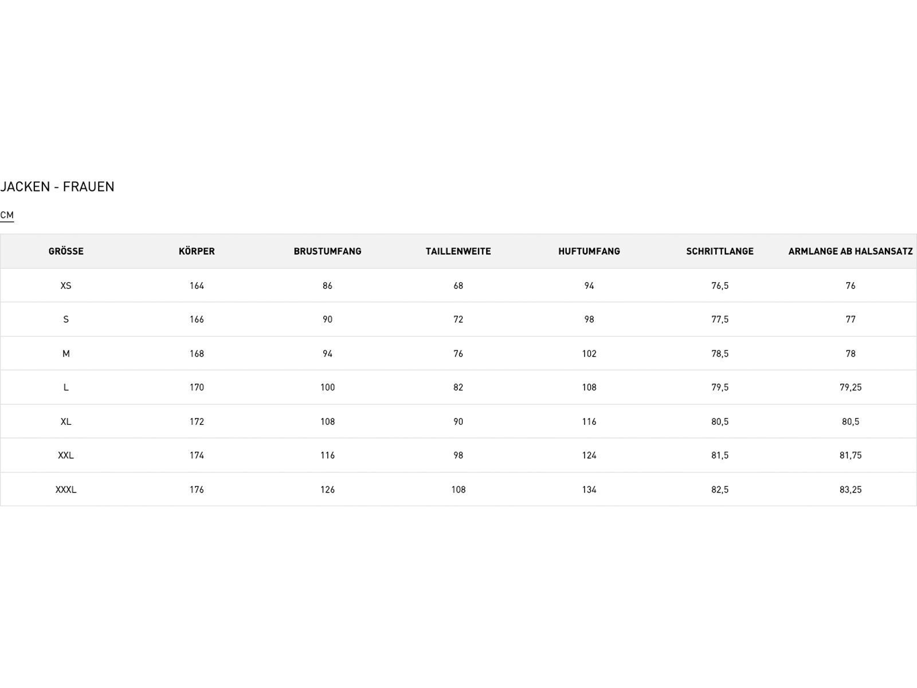Click the GRÖSSE column header
The width and height of the screenshot is (917, 688).
66,251
